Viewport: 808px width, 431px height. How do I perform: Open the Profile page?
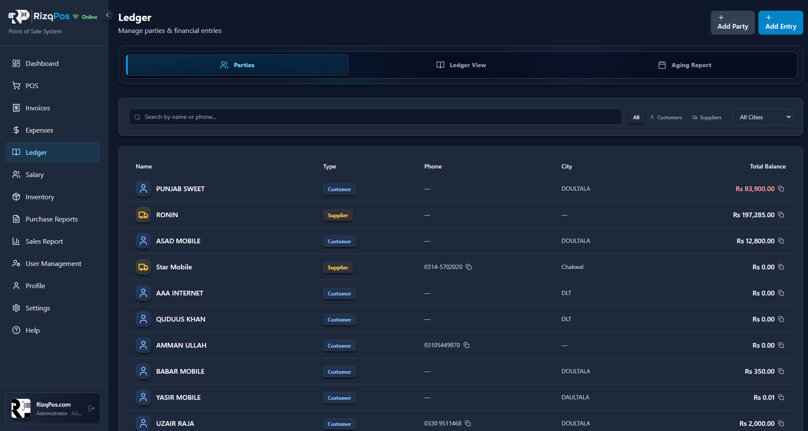(x=53, y=286)
